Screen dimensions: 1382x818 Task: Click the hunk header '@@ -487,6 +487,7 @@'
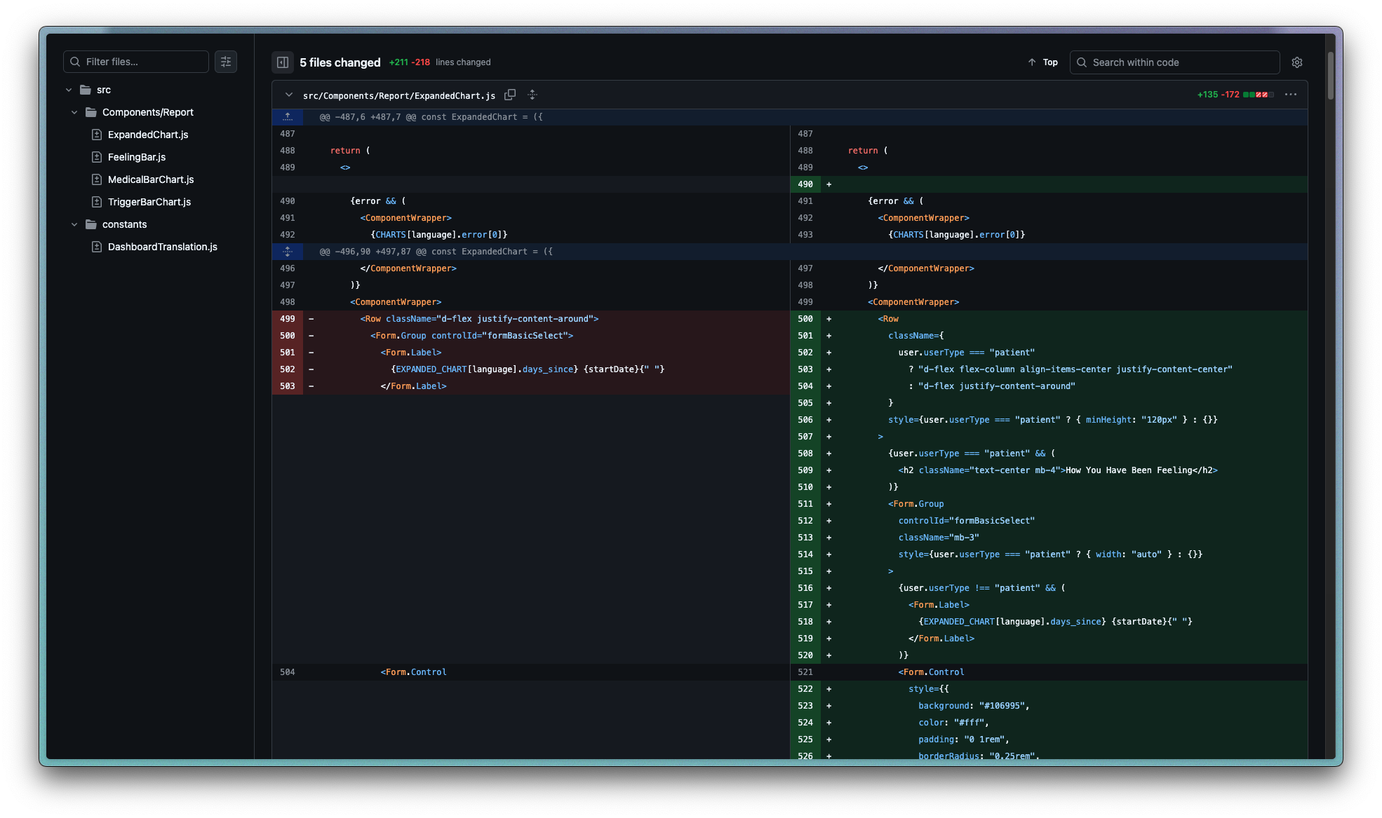[x=431, y=117]
